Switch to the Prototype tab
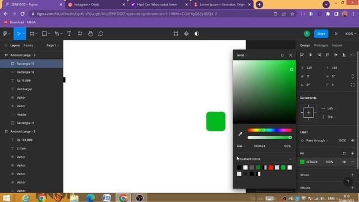Viewport: 359px width, 202px height. (321, 45)
